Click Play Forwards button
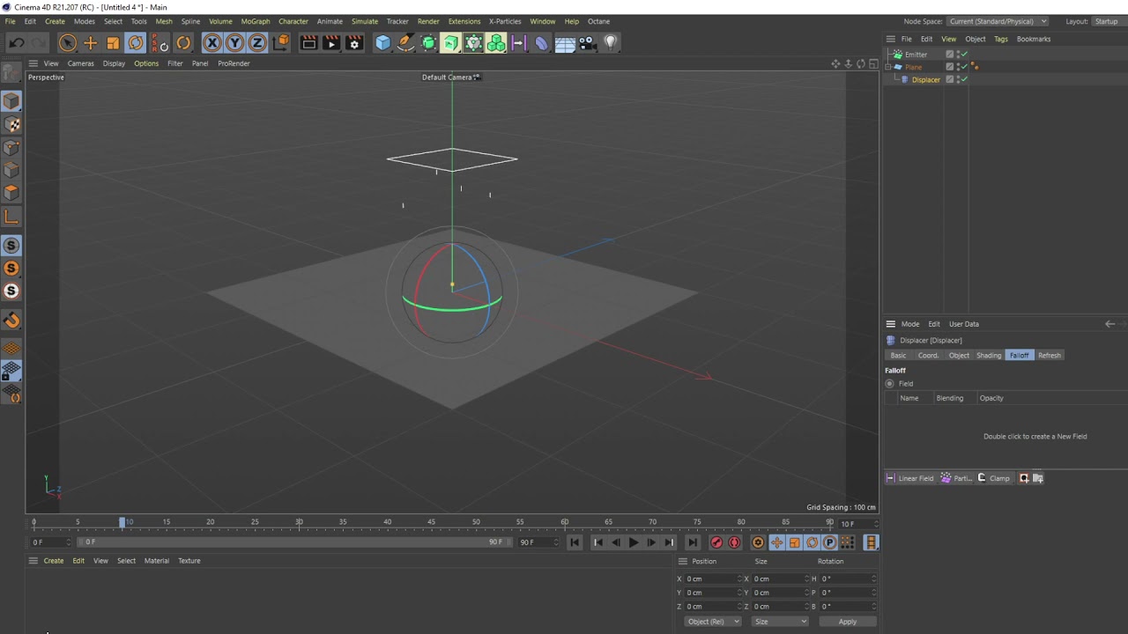Viewport: 1128px width, 634px height. (x=633, y=542)
